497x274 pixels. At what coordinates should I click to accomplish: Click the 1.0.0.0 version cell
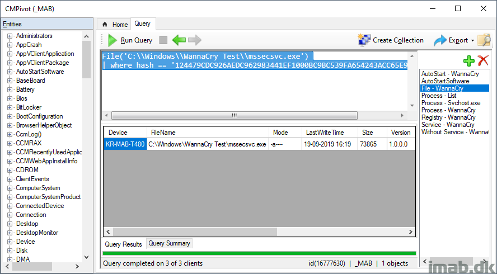(x=401, y=144)
